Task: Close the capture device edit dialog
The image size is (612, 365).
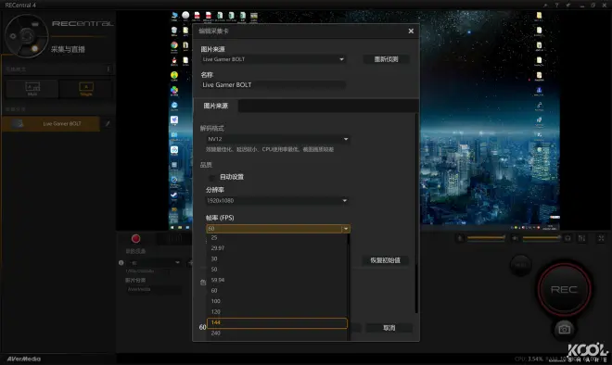Action: [411, 31]
